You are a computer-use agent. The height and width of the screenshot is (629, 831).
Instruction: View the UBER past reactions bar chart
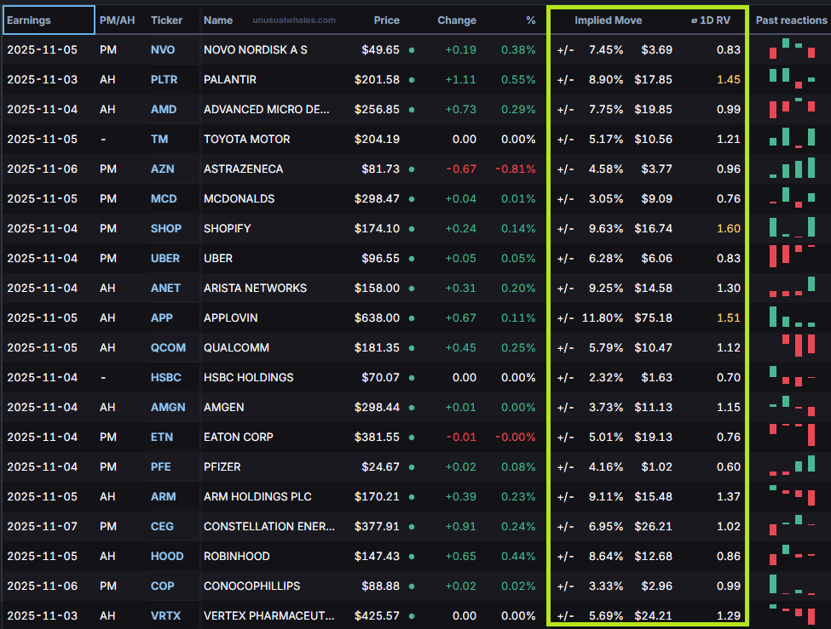792,256
